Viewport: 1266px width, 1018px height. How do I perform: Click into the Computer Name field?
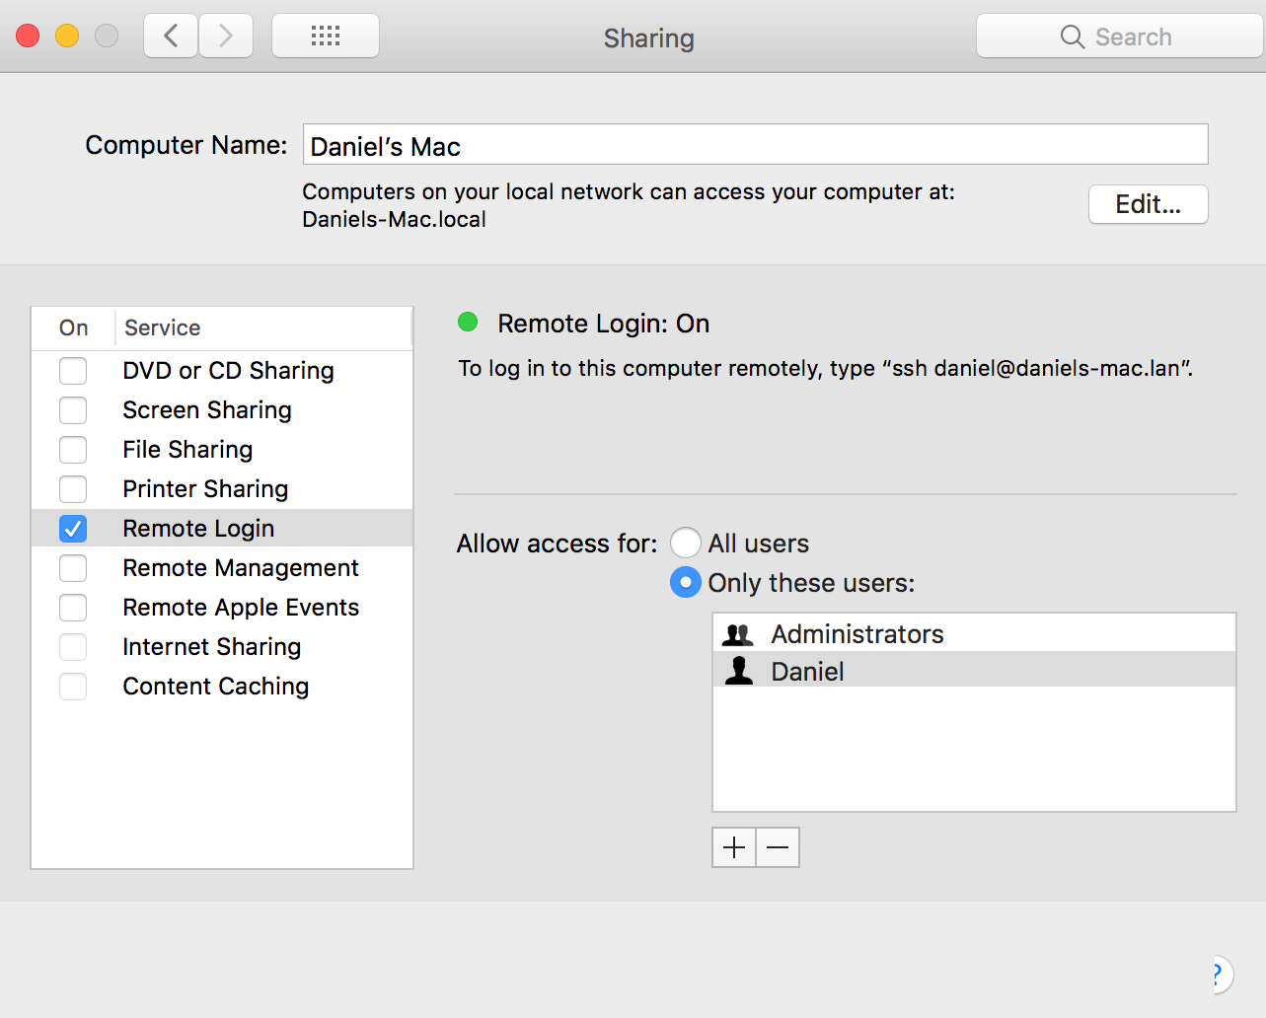click(756, 145)
